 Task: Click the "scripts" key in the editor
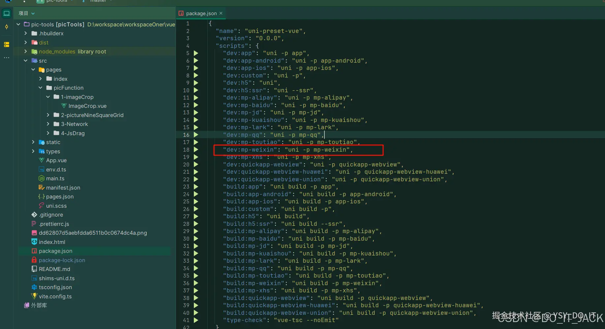point(232,46)
